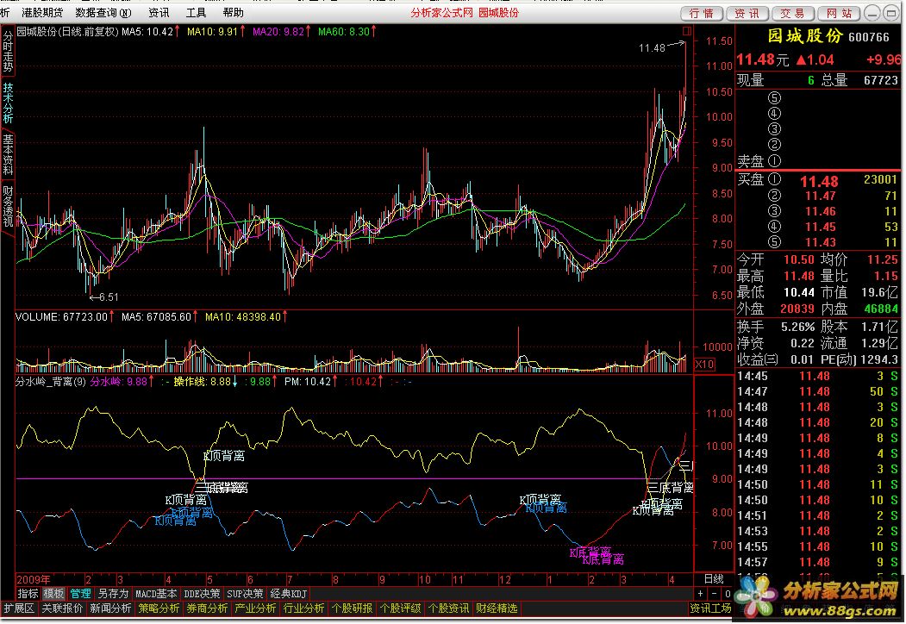Click the 另存为 tab
The height and width of the screenshot is (624, 906).
point(113,593)
